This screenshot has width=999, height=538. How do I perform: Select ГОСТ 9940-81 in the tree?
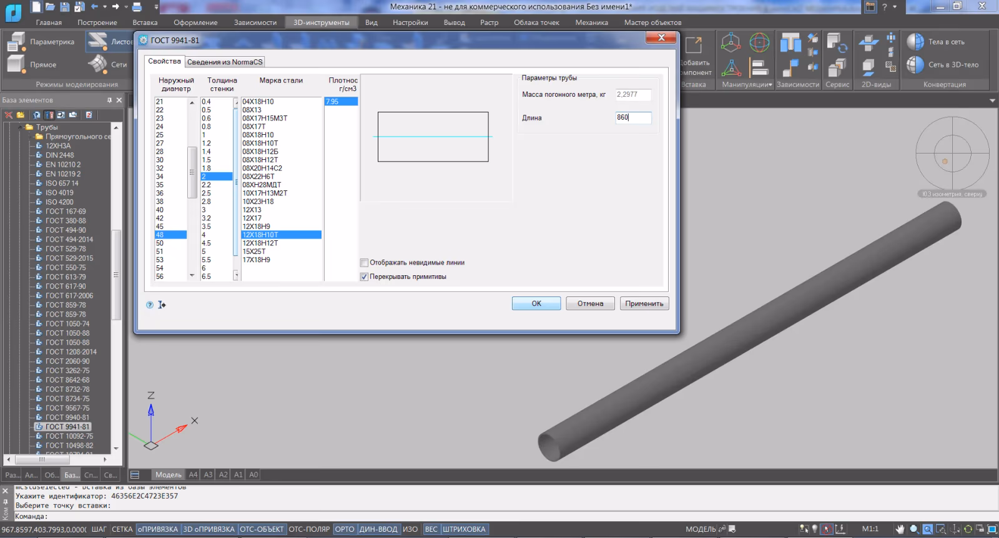pyautogui.click(x=67, y=418)
